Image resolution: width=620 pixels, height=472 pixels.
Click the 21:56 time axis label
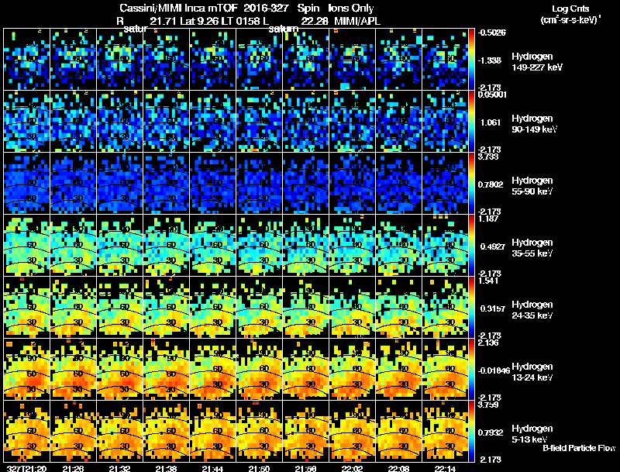click(305, 469)
